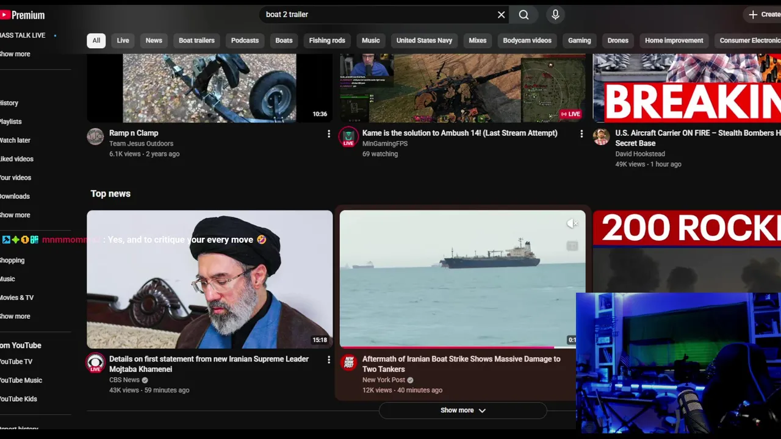Click the magnifier search button
The image size is (781, 439).
[x=524, y=15]
